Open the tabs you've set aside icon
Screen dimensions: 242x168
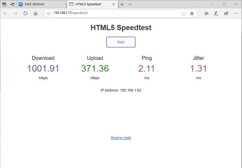[4, 4]
